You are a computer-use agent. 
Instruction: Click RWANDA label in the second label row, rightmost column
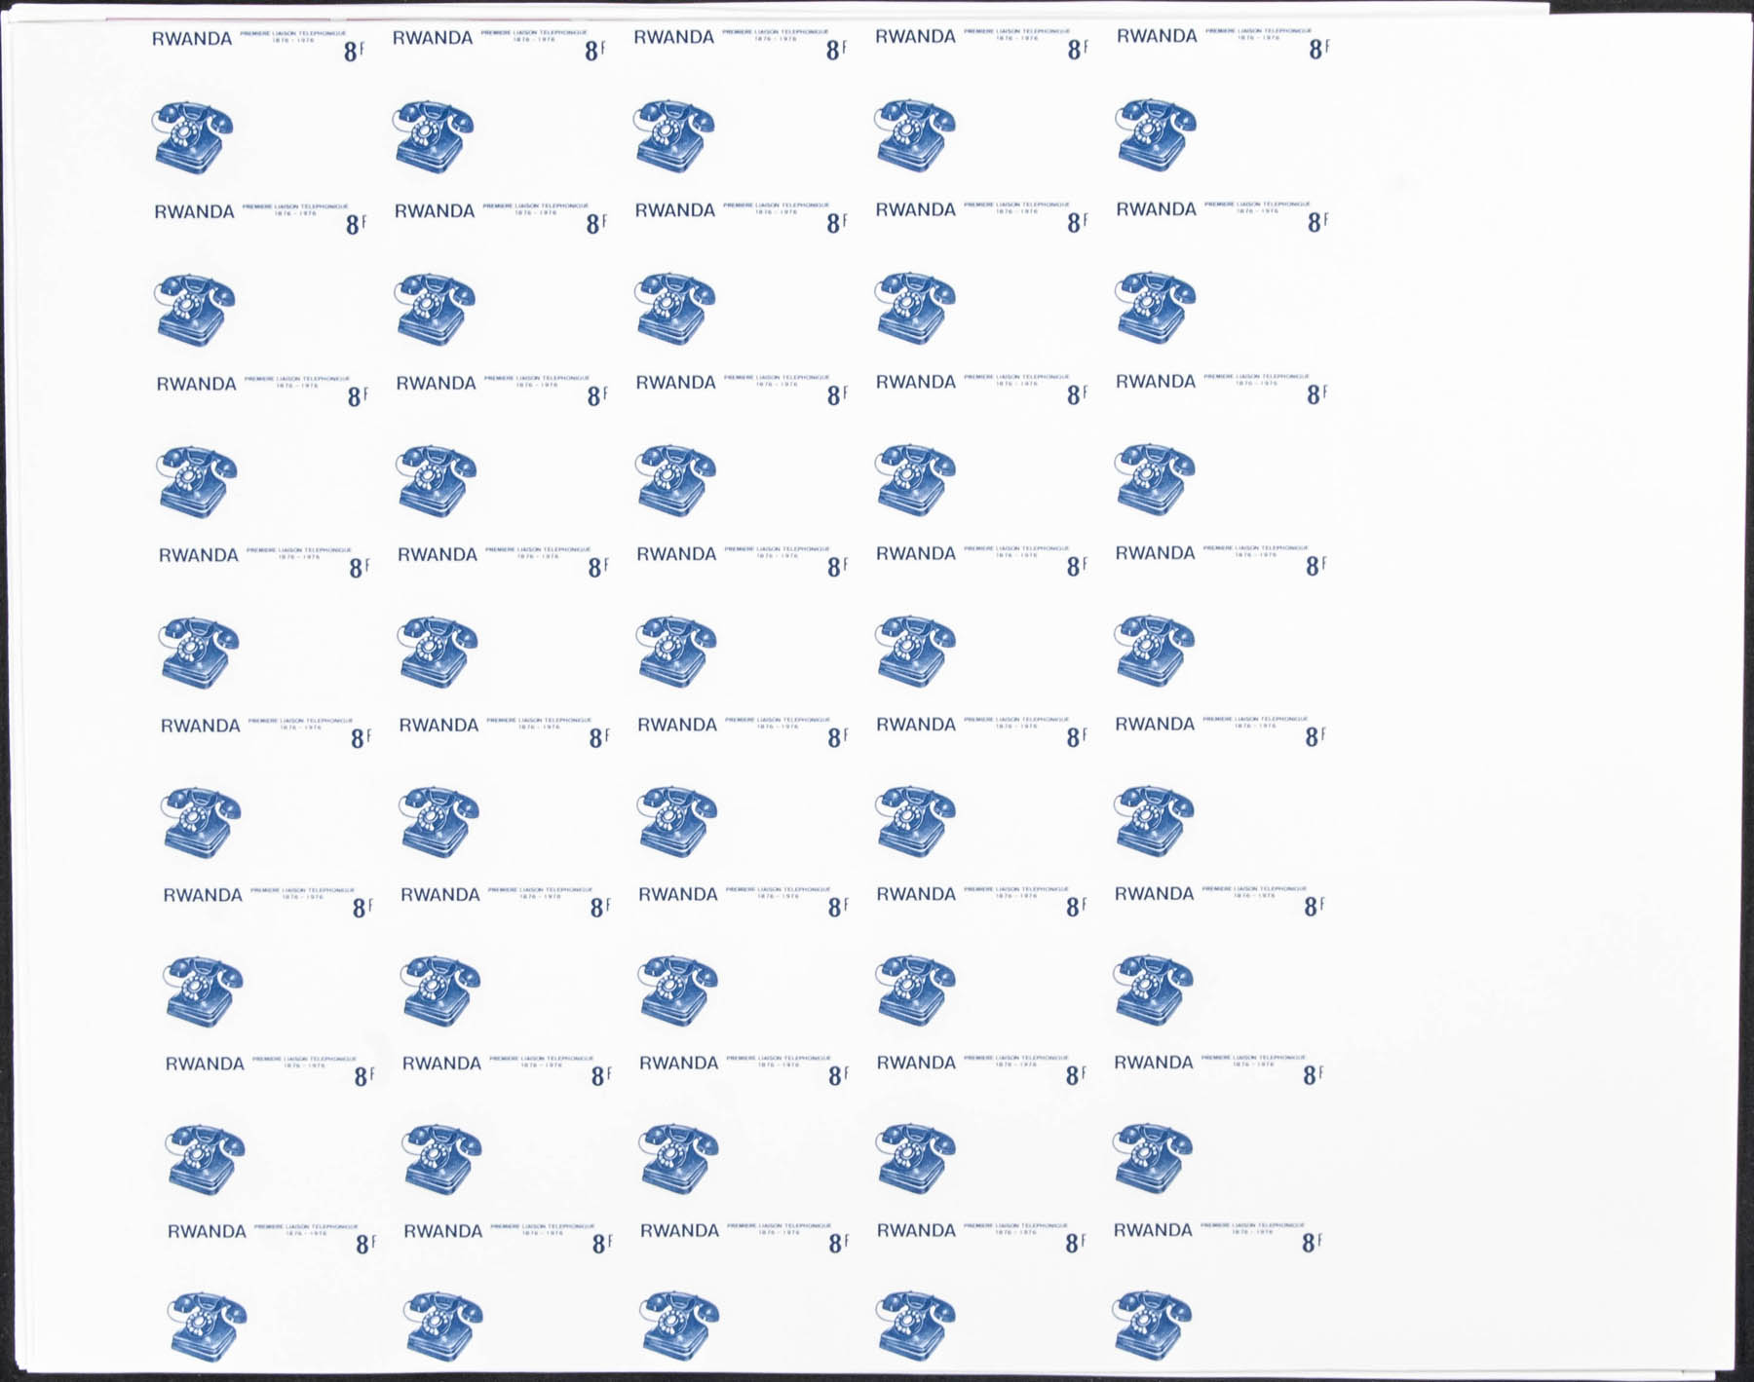tap(1156, 209)
